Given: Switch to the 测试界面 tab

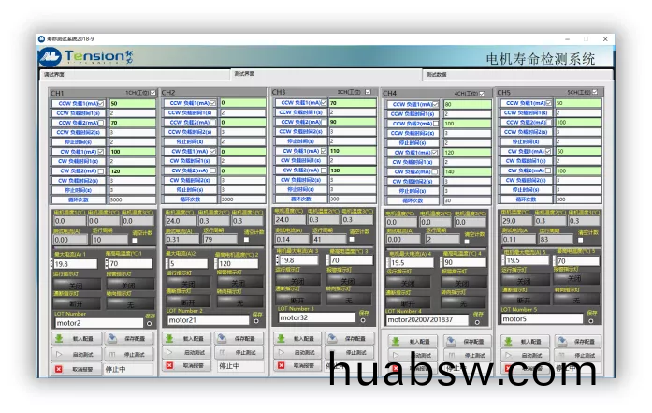Looking at the screenshot, I should (245, 73).
